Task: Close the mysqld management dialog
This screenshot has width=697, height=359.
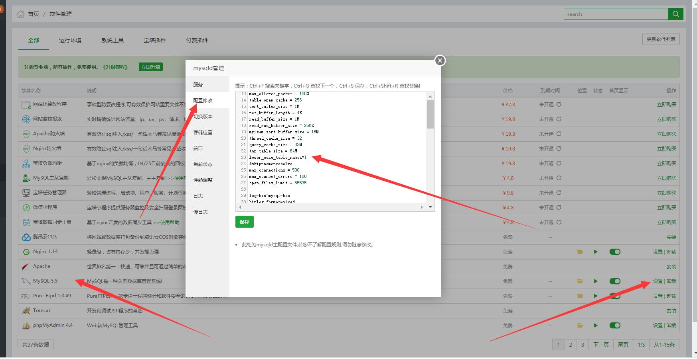Action: tap(440, 60)
